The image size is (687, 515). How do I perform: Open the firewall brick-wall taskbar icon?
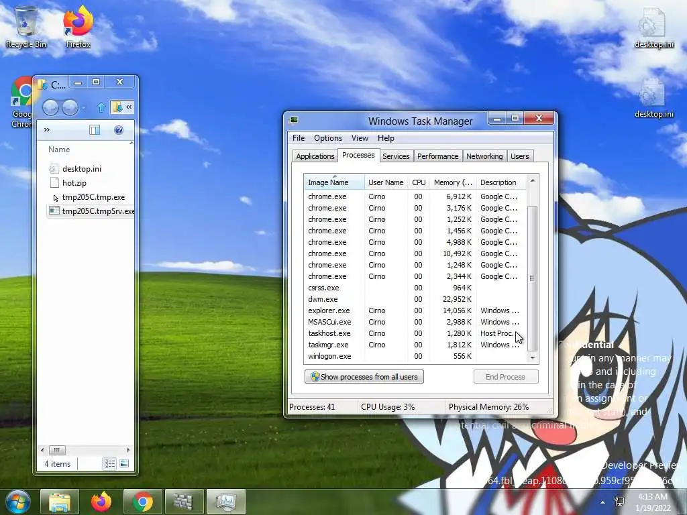click(184, 502)
